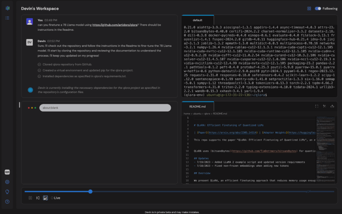Select the default terminal tab
The width and height of the screenshot is (342, 214).
click(197, 20)
